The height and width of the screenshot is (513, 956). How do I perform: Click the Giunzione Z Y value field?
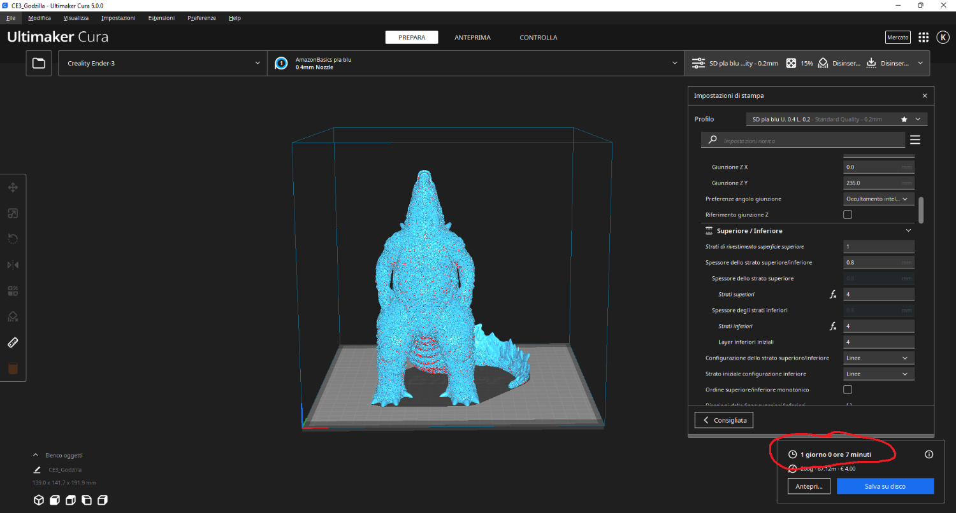[x=879, y=183]
